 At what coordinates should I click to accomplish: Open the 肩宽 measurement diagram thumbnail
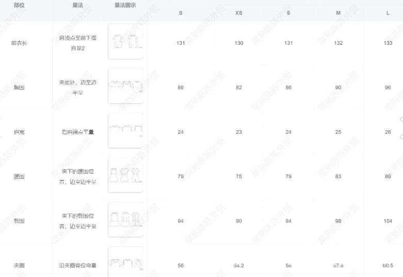click(x=125, y=131)
